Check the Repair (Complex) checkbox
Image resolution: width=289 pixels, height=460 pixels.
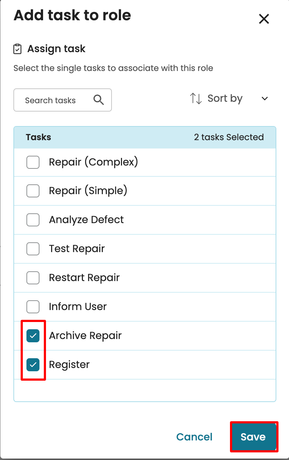tap(33, 162)
